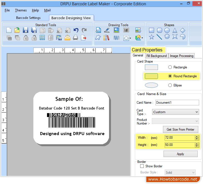Click the landscape picture-library icon
Image resolution: width=203 pixels, height=184 pixels.
138,30
